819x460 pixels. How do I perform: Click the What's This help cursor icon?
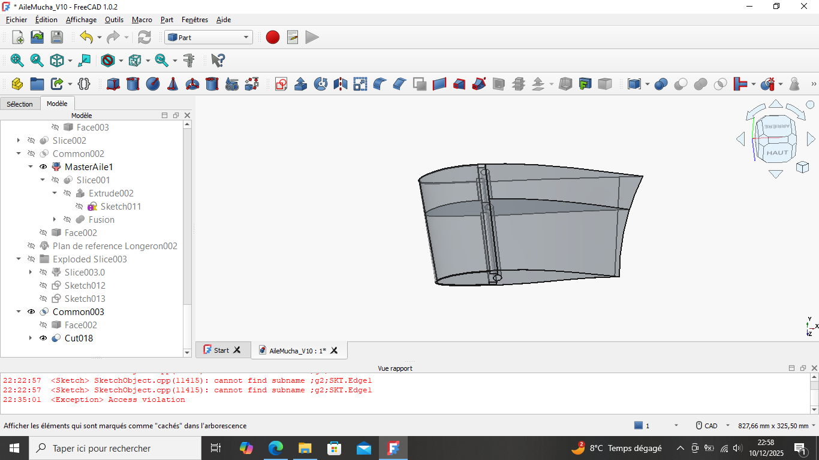[218, 60]
